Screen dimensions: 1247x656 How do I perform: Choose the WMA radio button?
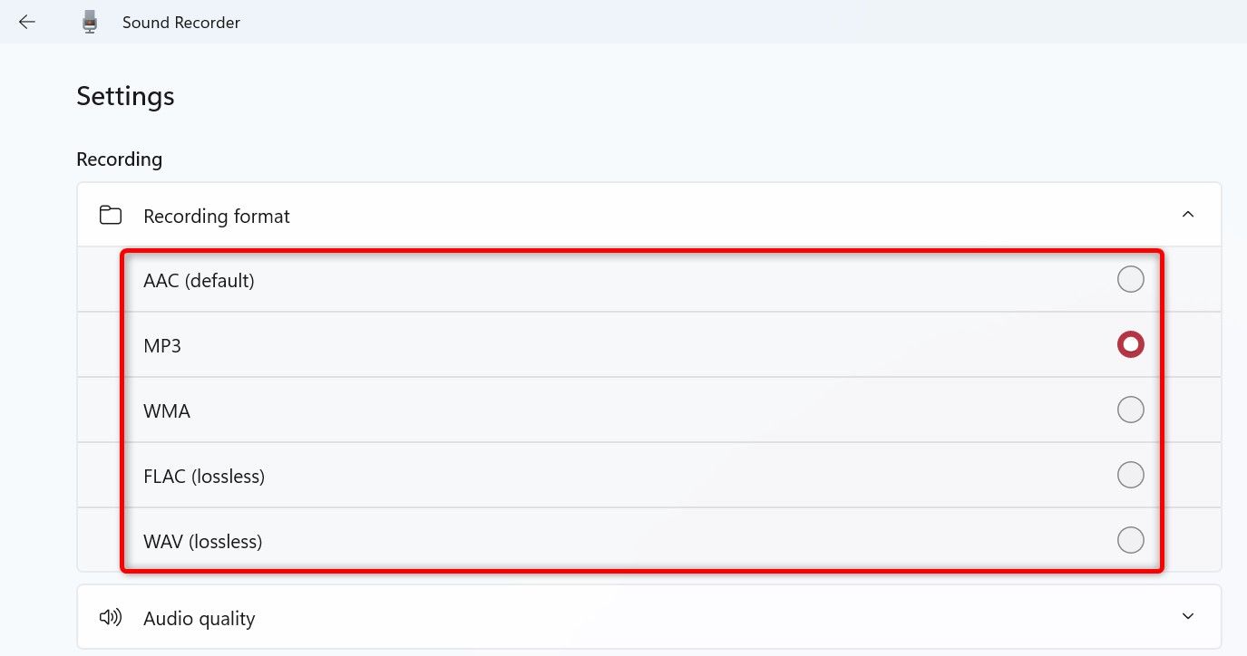click(1130, 410)
